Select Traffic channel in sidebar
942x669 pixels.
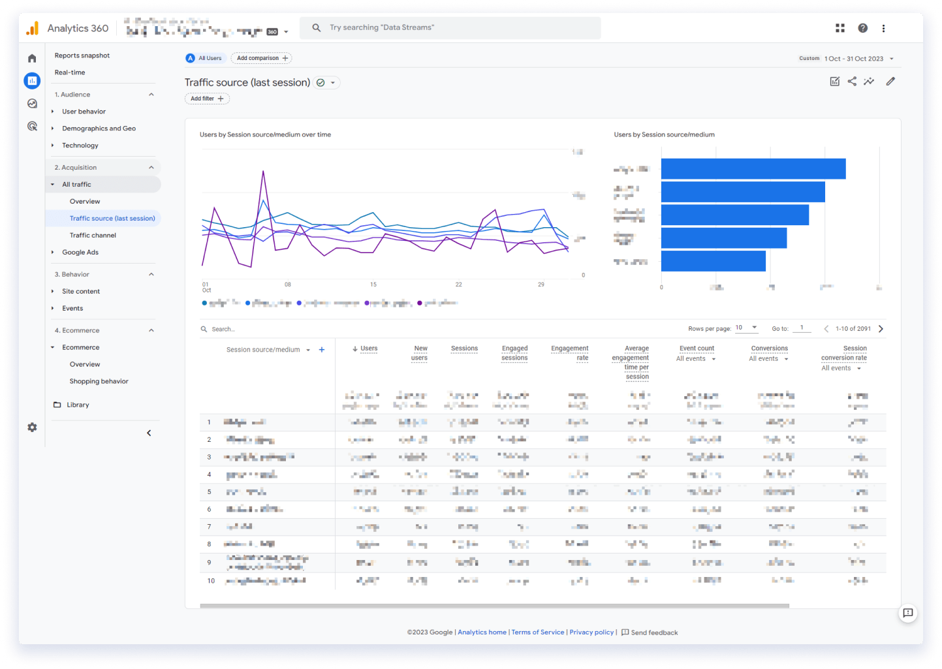click(x=93, y=236)
